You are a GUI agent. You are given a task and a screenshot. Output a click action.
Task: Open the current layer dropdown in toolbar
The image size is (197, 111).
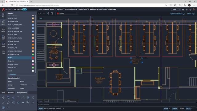pos(68,13)
